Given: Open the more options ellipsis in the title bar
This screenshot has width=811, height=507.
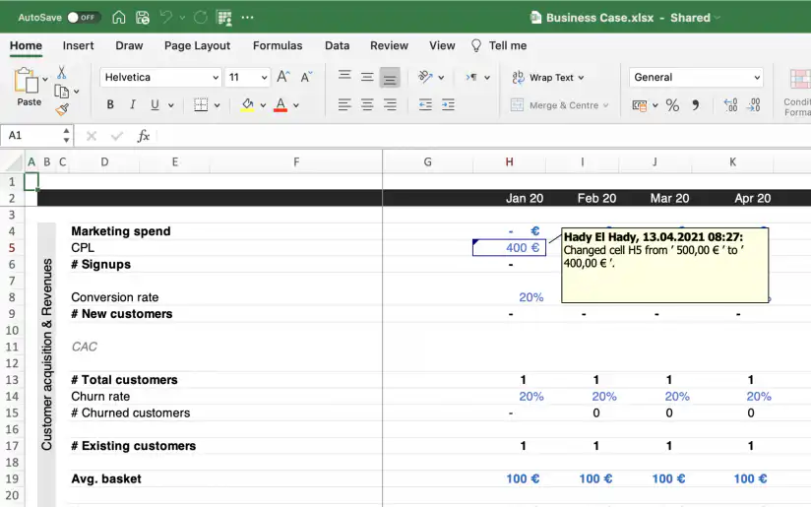Looking at the screenshot, I should coord(247,18).
